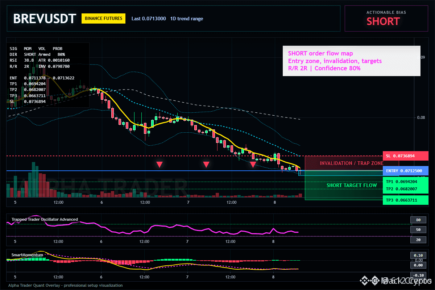Select the blue ENTRY 0.0712500 price tag
Screen dimensions: 435x290
[x=406, y=171]
